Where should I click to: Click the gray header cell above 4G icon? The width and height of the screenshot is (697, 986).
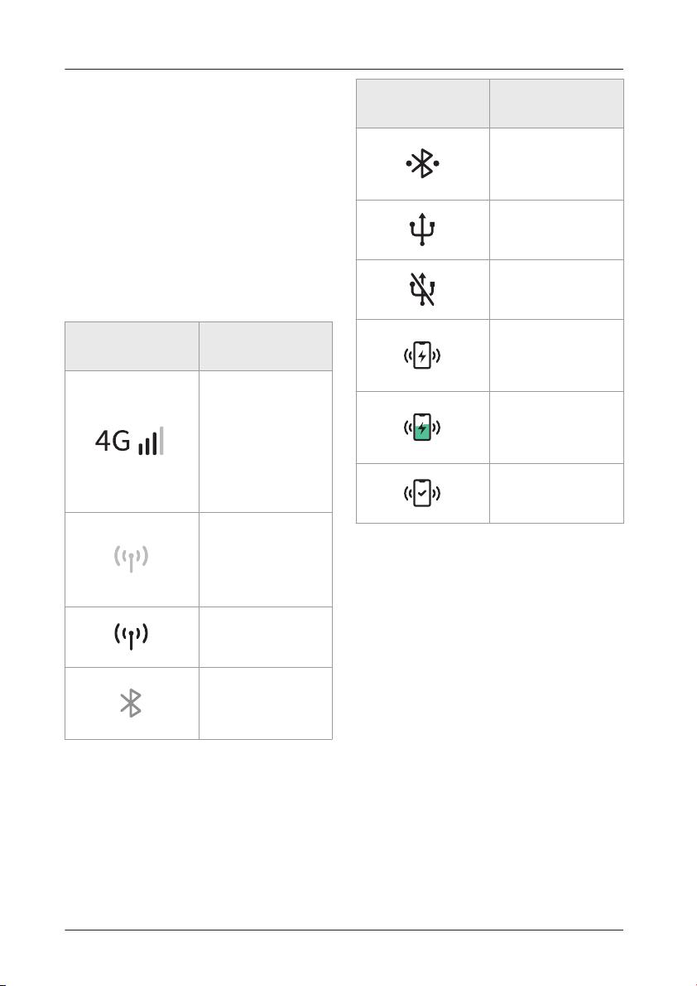tap(132, 346)
